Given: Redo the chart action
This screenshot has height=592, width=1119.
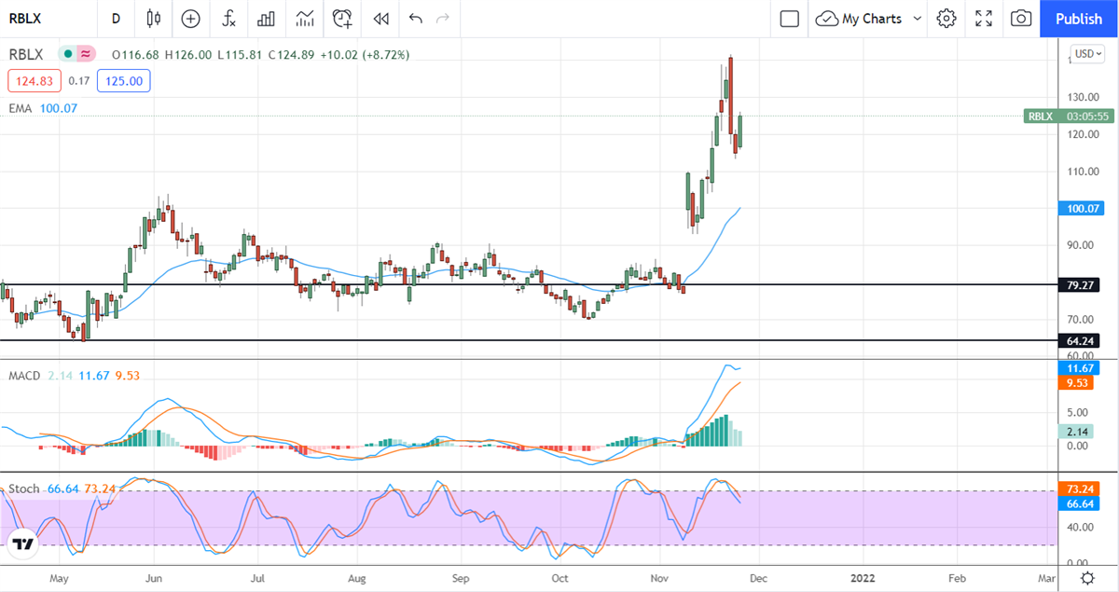Looking at the screenshot, I should (443, 18).
